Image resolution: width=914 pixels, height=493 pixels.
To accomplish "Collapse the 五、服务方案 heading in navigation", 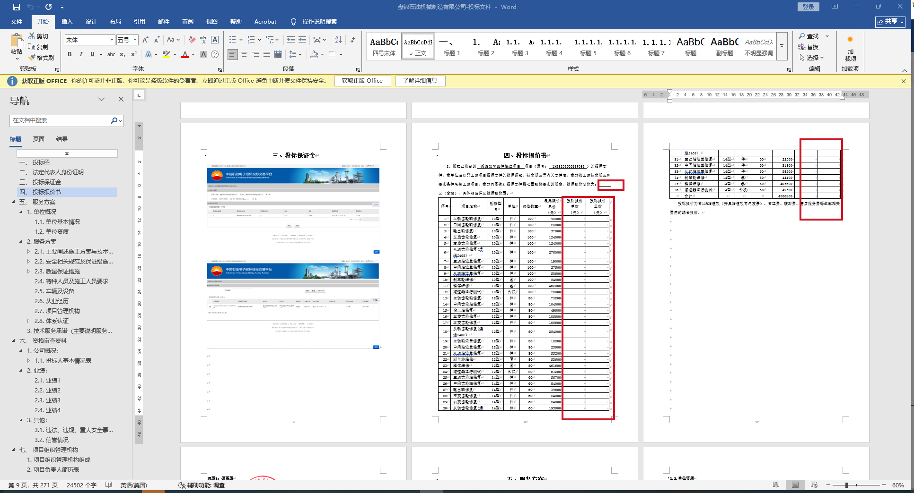I will coord(13,202).
